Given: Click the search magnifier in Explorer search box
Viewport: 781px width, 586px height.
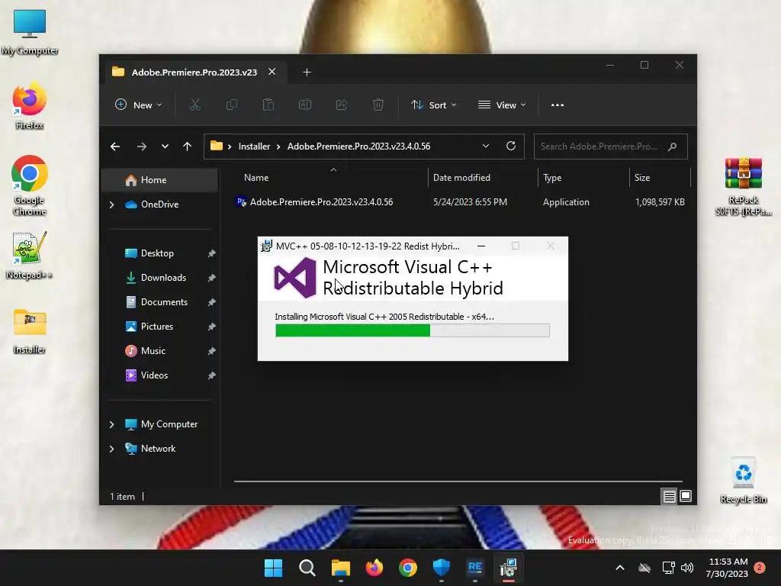Looking at the screenshot, I should click(x=673, y=146).
